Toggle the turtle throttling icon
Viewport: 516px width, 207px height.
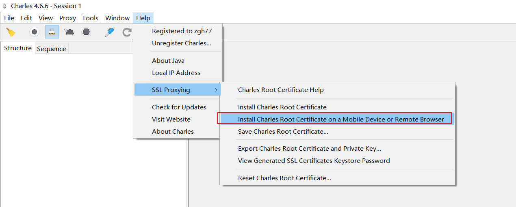pyautogui.click(x=69, y=32)
